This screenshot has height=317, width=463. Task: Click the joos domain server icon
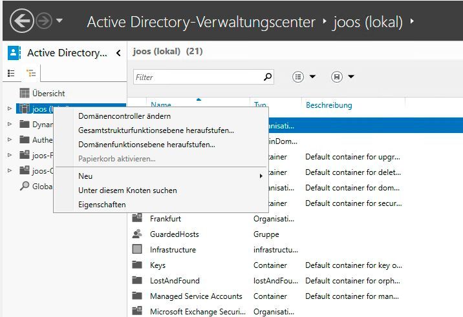click(x=25, y=109)
